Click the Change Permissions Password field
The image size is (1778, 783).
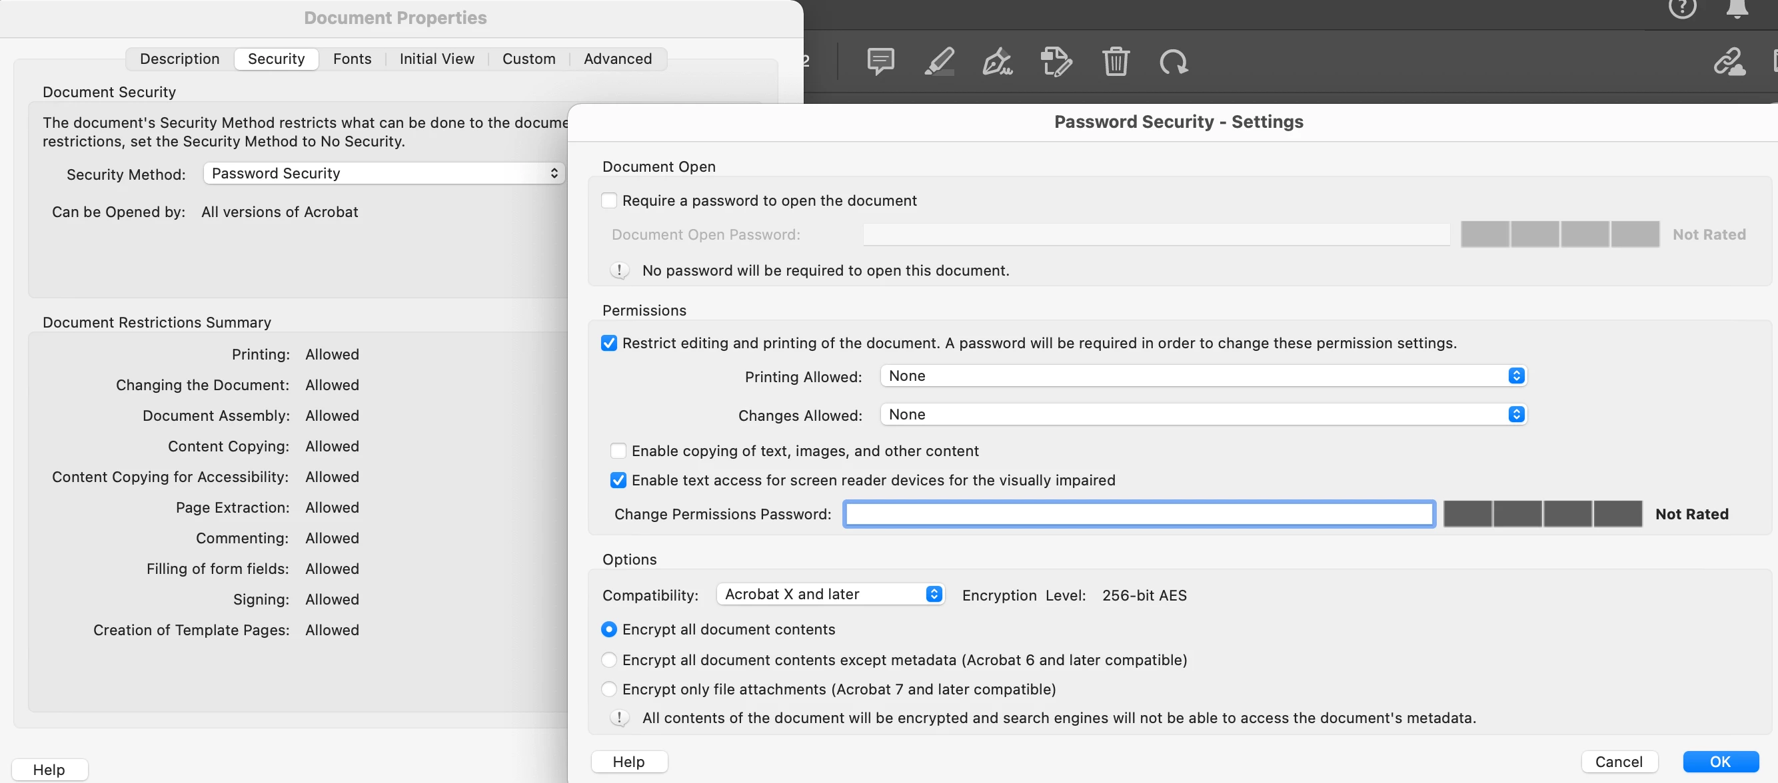pyautogui.click(x=1139, y=514)
